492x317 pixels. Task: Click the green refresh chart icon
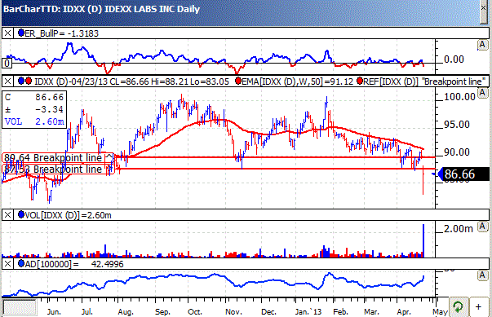[458, 306]
